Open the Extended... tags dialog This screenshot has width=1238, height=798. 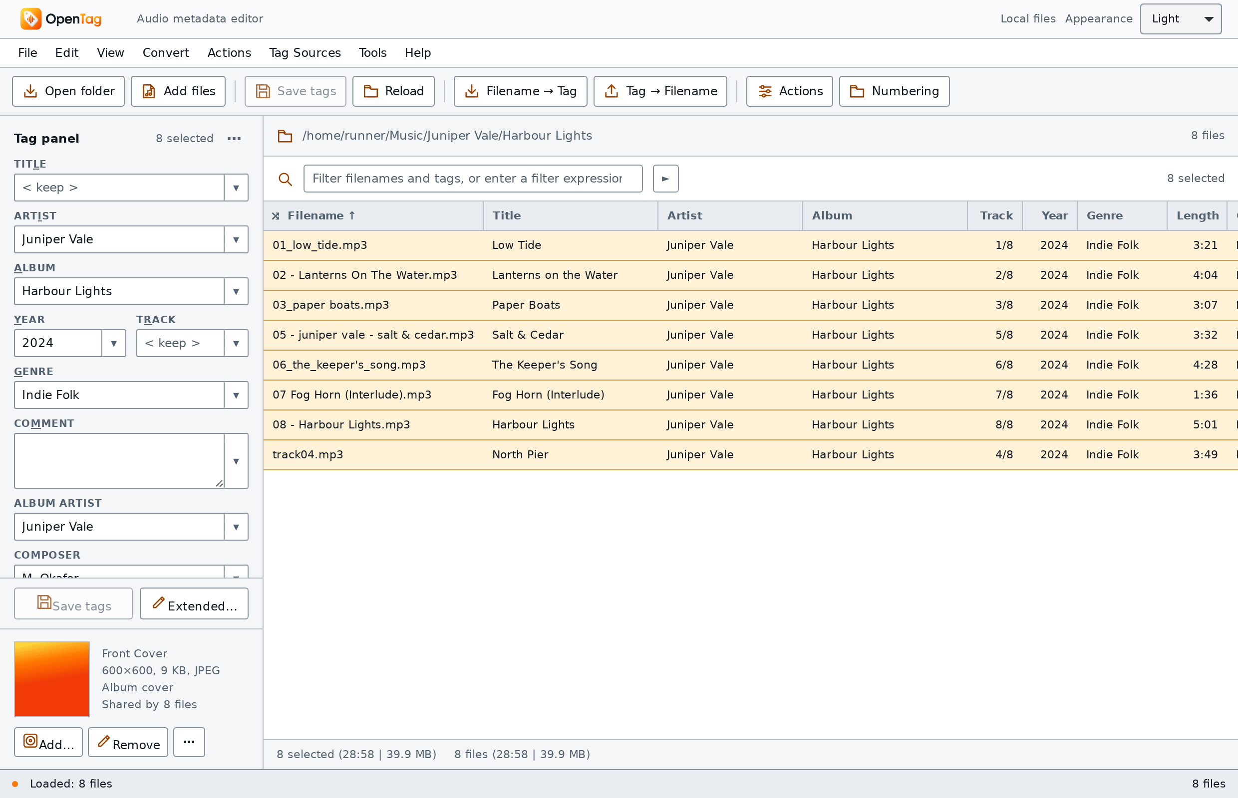tap(194, 603)
